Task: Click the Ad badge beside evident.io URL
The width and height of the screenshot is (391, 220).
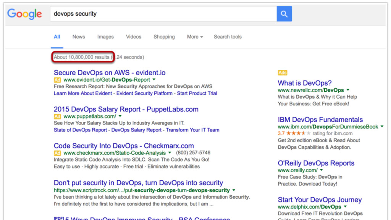Action: [57, 80]
